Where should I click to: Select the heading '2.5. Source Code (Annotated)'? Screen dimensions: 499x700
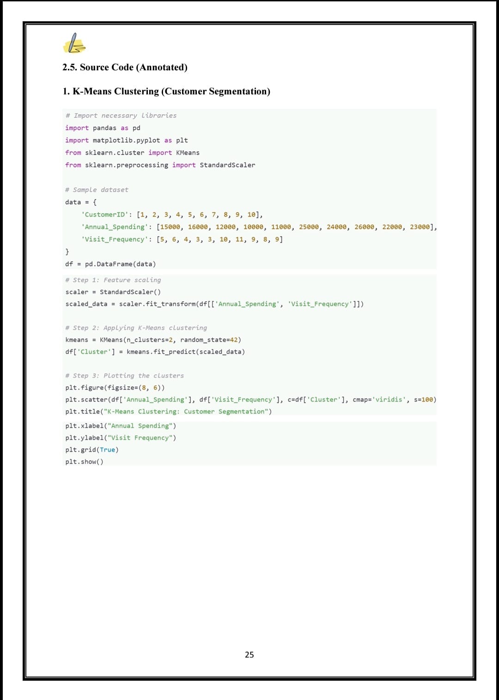(x=125, y=67)
